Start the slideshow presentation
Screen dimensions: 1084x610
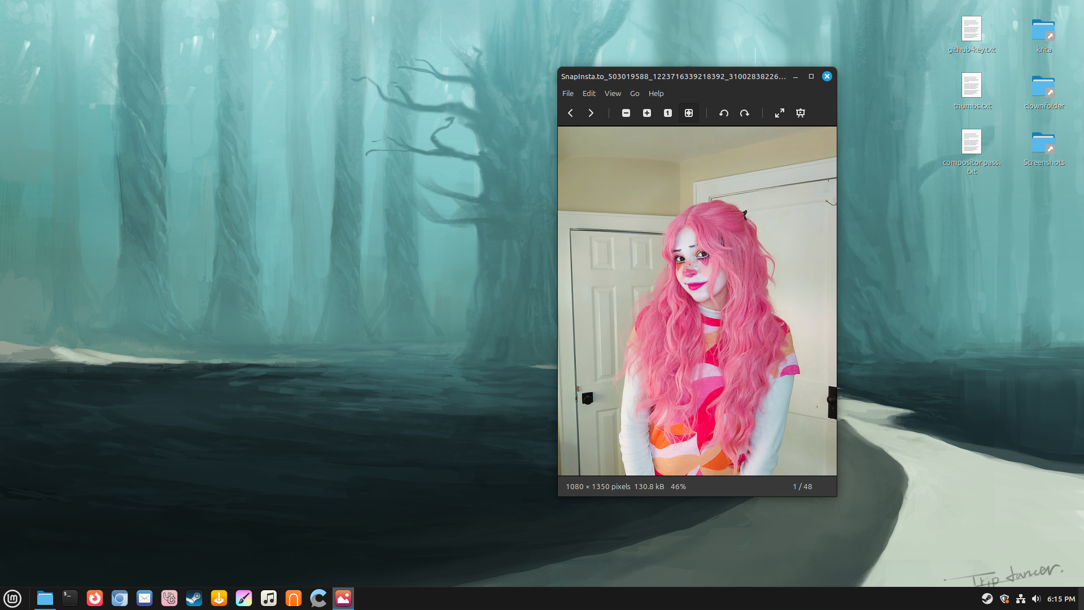(x=801, y=113)
